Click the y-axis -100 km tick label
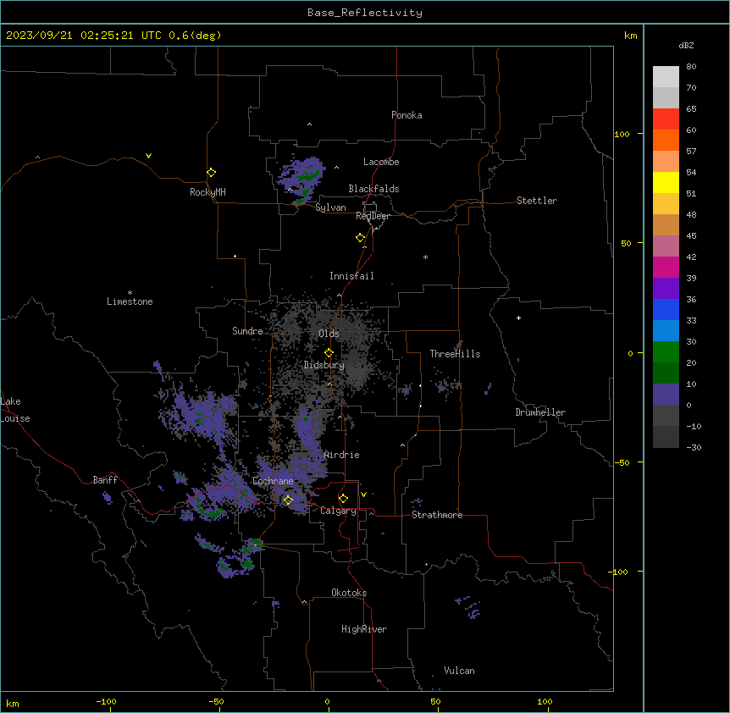This screenshot has height=713, width=730. pos(619,572)
